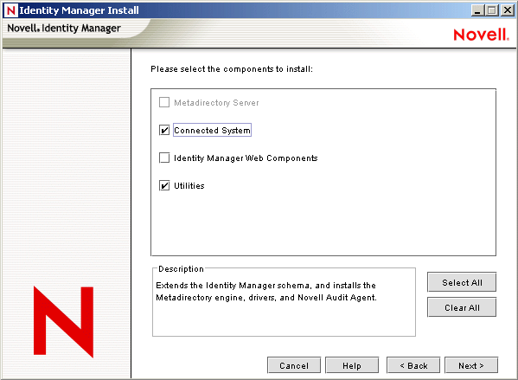This screenshot has width=518, height=380.
Task: Minimize the Identity Manager Install window
Action: [x=476, y=10]
